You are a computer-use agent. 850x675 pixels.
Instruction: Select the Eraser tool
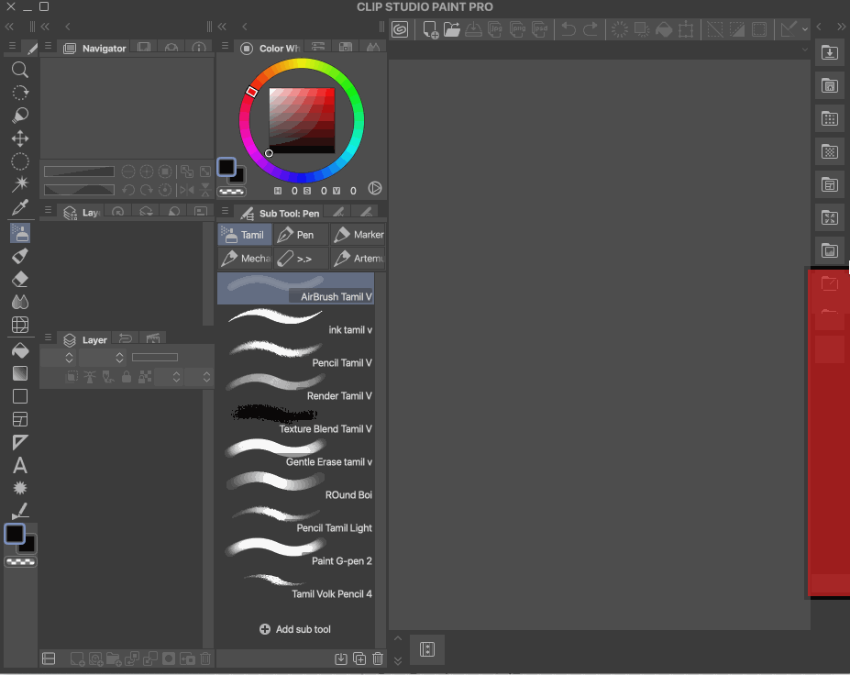19,279
